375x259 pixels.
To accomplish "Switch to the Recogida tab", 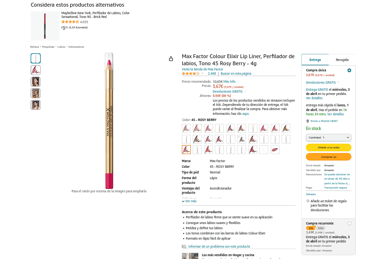I will click(x=342, y=60).
